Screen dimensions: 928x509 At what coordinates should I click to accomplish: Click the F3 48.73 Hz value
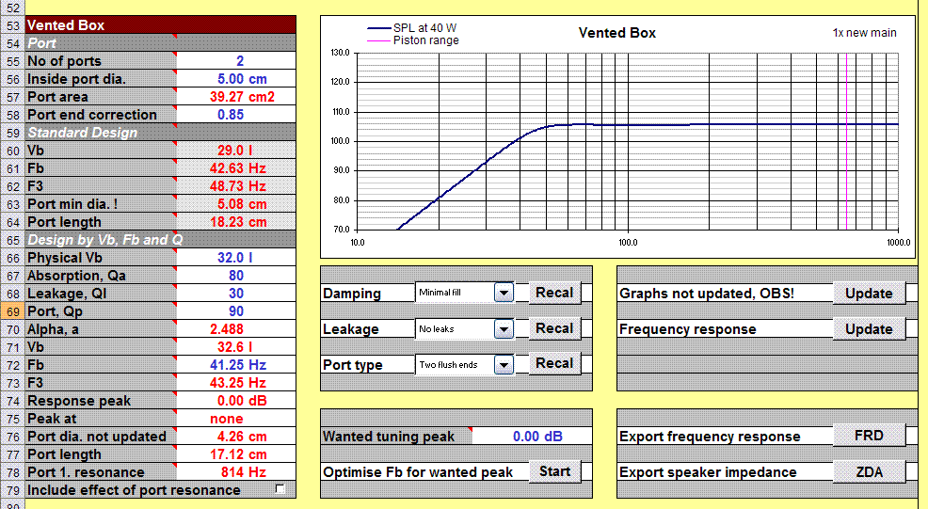[236, 186]
